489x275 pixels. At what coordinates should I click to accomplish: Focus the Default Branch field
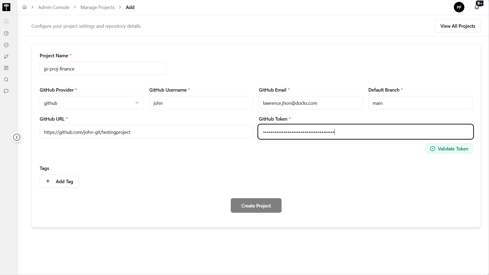[x=420, y=103]
